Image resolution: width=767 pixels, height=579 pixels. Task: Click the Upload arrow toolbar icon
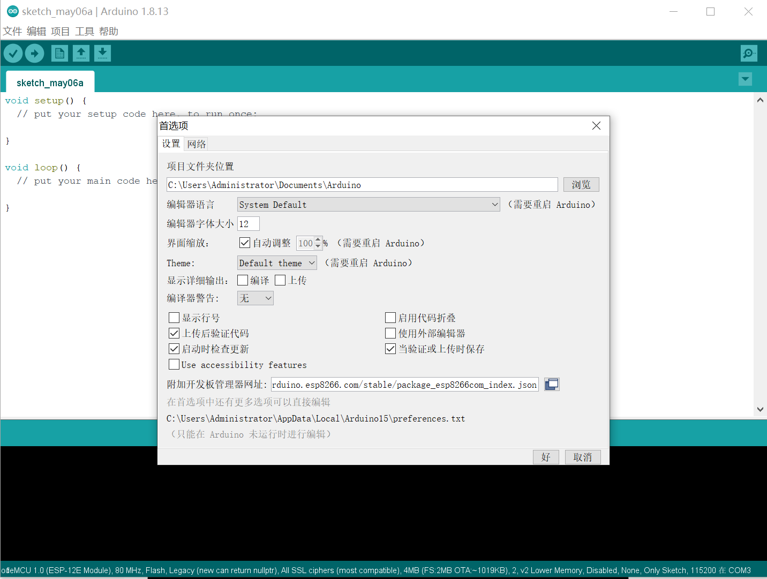click(35, 53)
